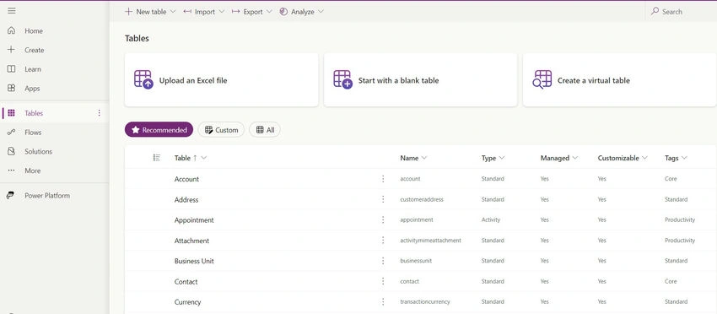717x314 pixels.
Task: Open the Customizable column filter dropdown
Action: (644, 158)
